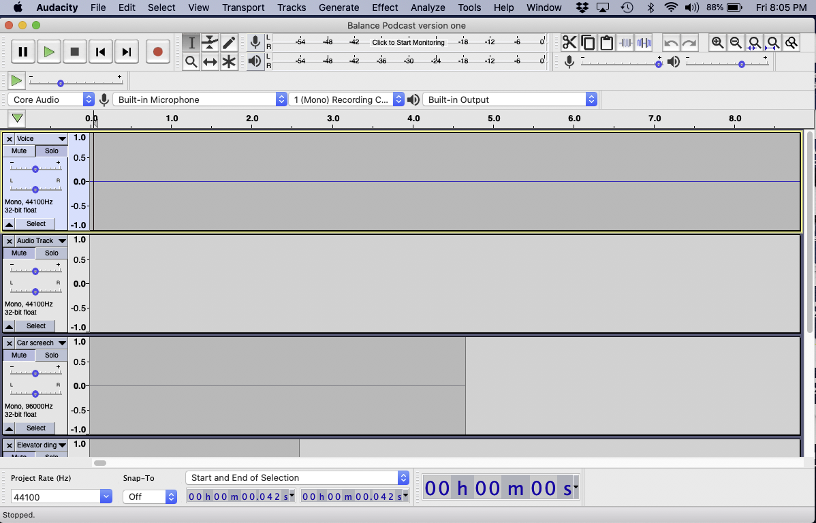Image resolution: width=816 pixels, height=523 pixels.
Task: Mute the Voice track
Action: 19,151
